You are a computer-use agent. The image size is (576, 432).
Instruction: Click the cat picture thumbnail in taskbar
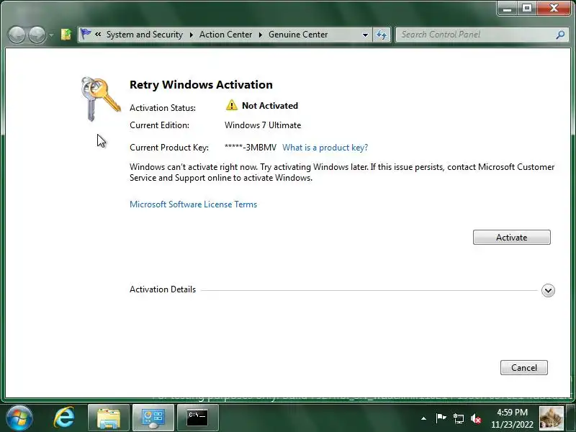coord(551,418)
